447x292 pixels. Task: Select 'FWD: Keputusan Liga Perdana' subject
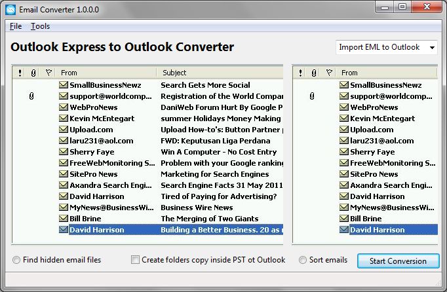[215, 141]
